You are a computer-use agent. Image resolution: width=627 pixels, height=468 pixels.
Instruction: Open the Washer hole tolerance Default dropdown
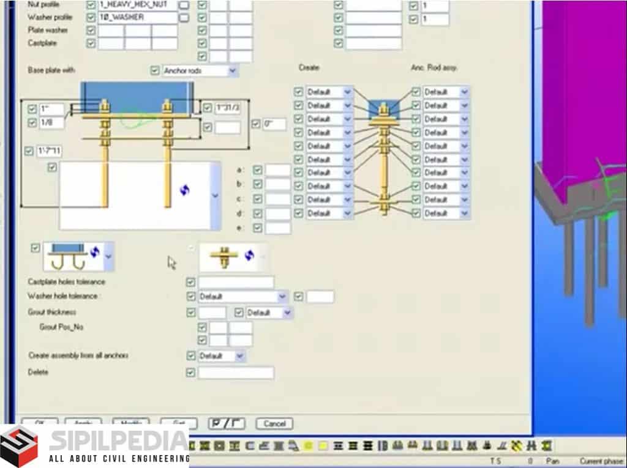point(282,297)
